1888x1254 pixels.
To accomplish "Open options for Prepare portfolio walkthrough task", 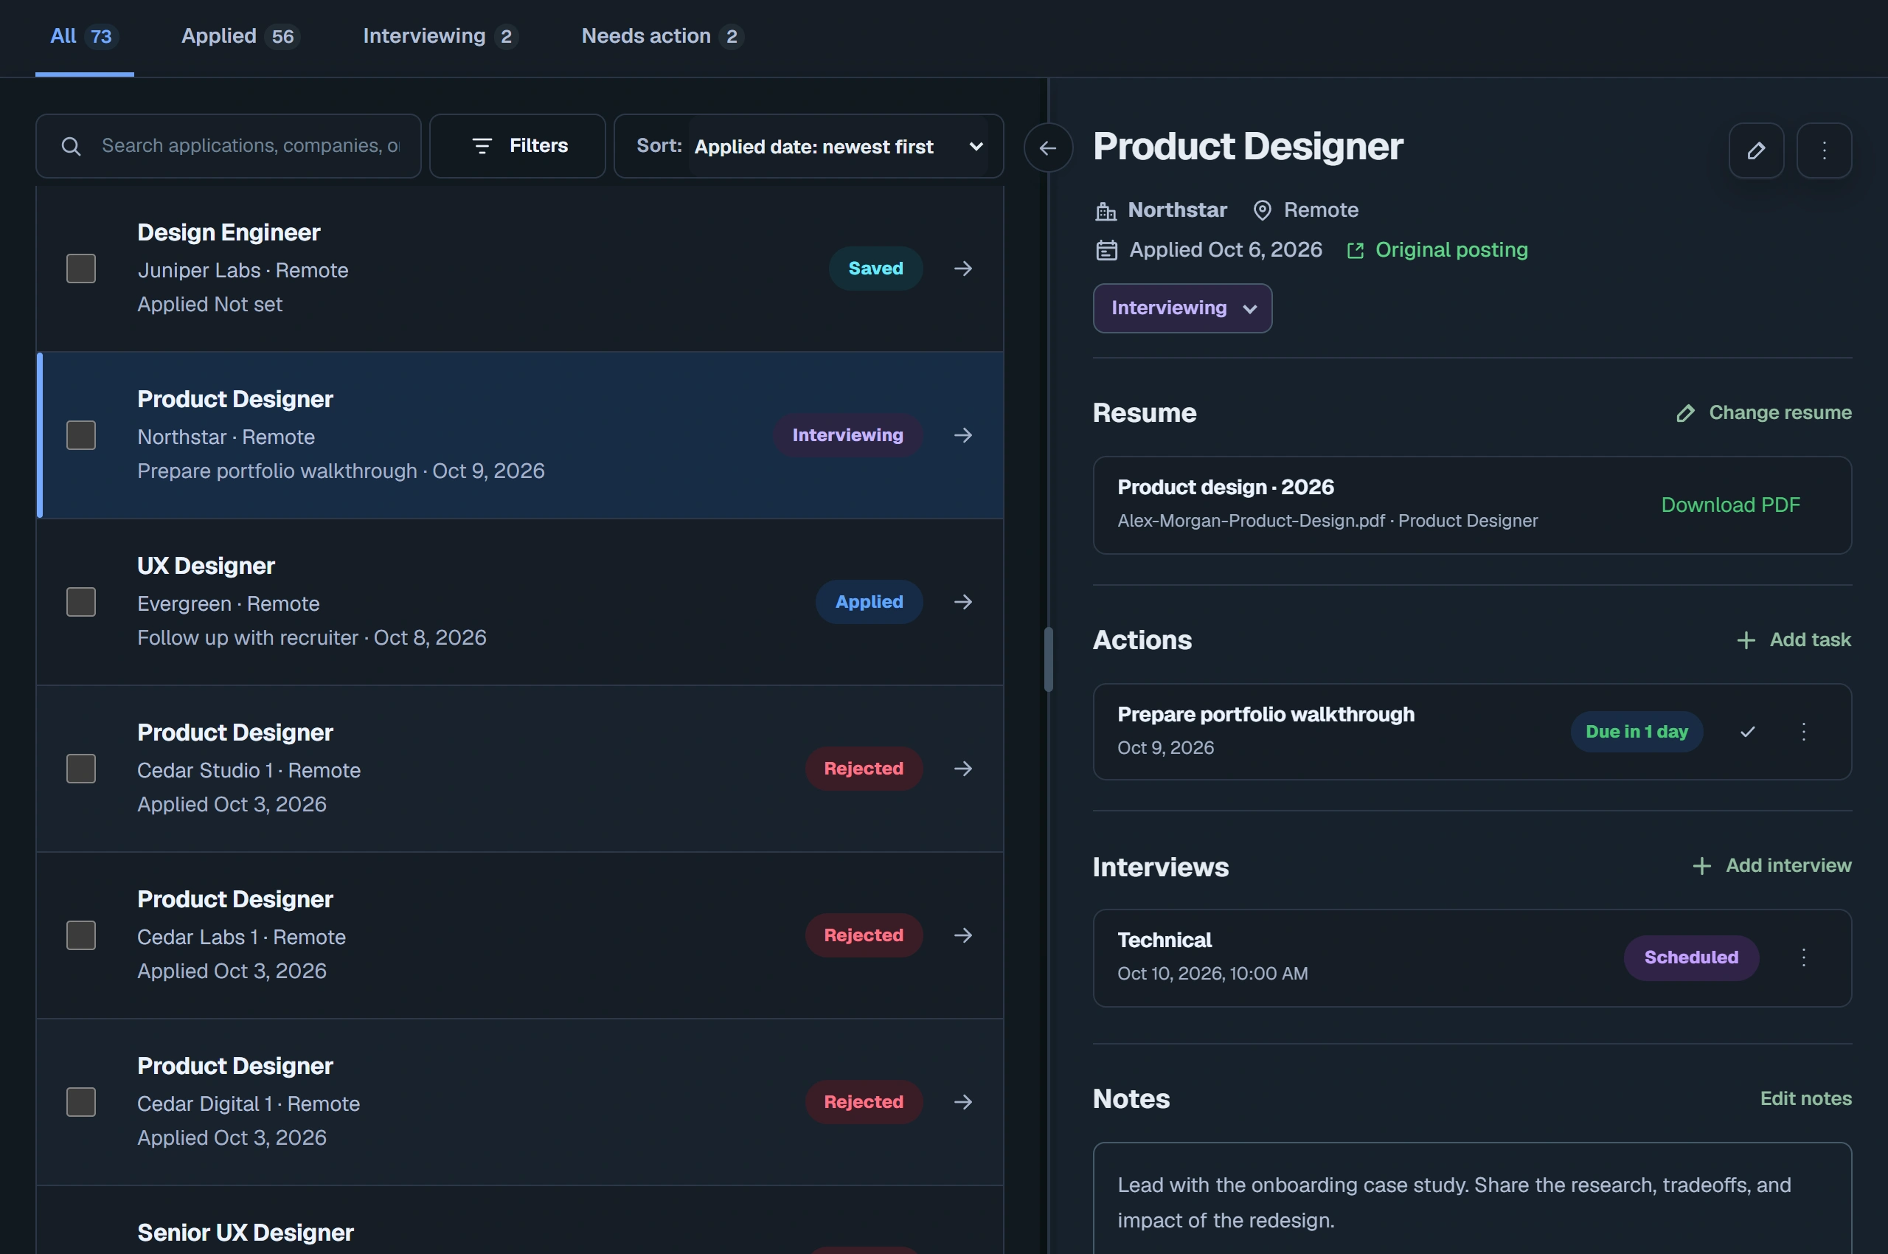I will tap(1803, 732).
